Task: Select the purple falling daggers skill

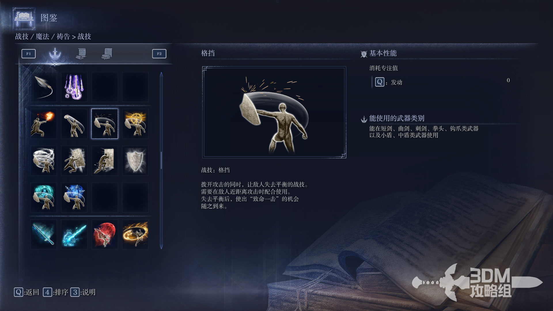Action: coord(74,87)
